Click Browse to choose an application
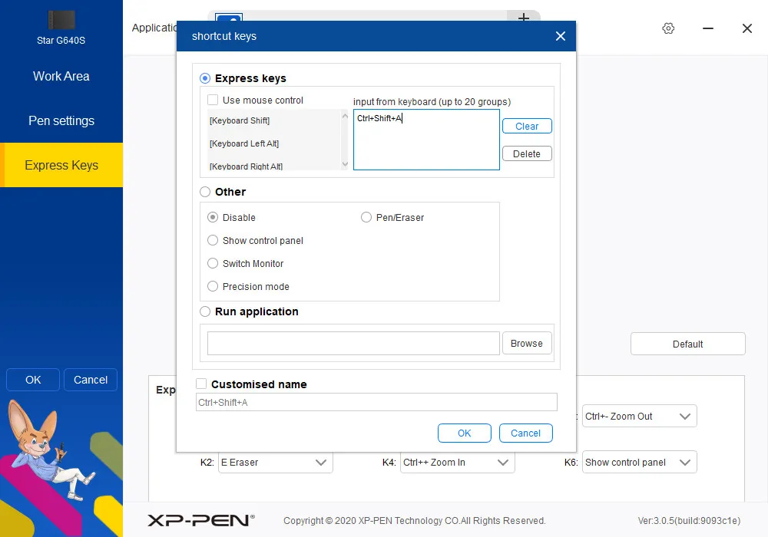The width and height of the screenshot is (768, 537). tap(526, 344)
